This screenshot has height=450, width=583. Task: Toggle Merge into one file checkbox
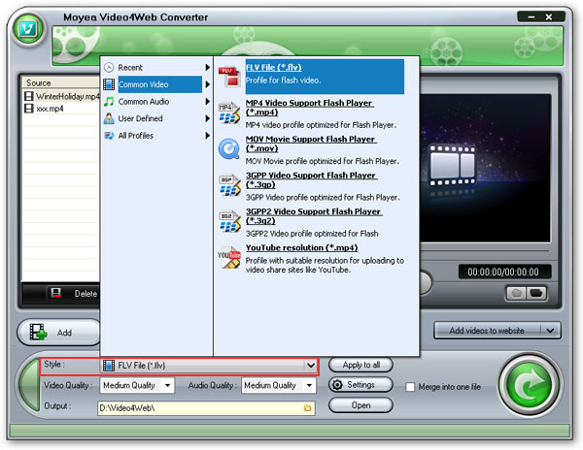pyautogui.click(x=410, y=387)
